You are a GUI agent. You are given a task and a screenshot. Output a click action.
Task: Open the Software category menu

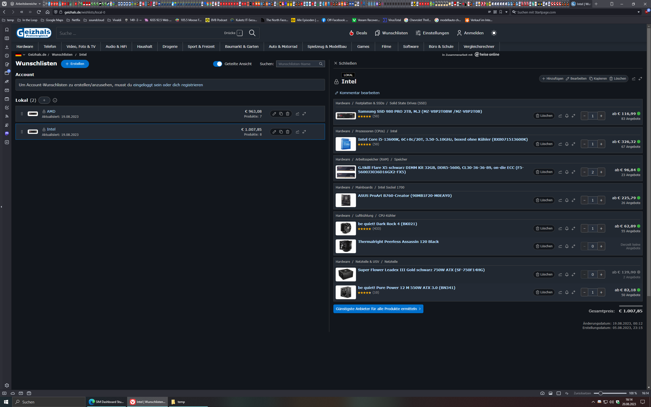[410, 47]
